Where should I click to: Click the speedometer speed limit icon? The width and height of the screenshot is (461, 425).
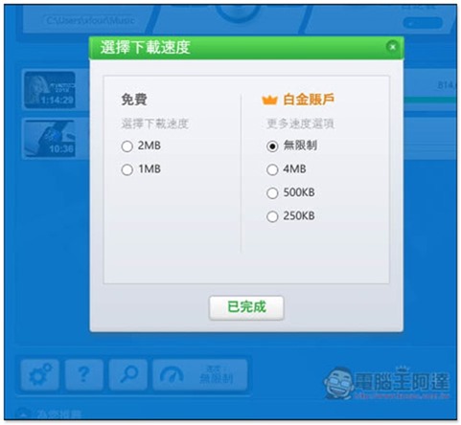[172, 374]
